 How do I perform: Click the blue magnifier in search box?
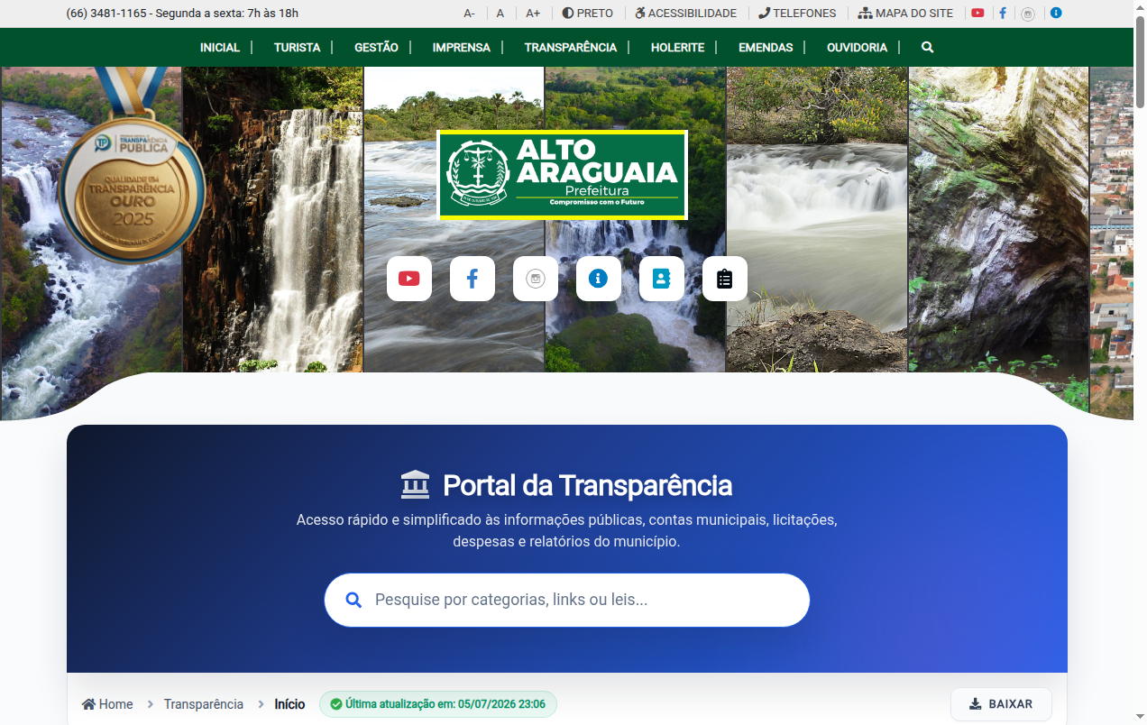[354, 600]
